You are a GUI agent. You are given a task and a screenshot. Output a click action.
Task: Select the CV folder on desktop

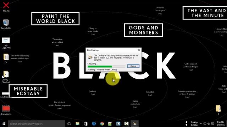6,59
